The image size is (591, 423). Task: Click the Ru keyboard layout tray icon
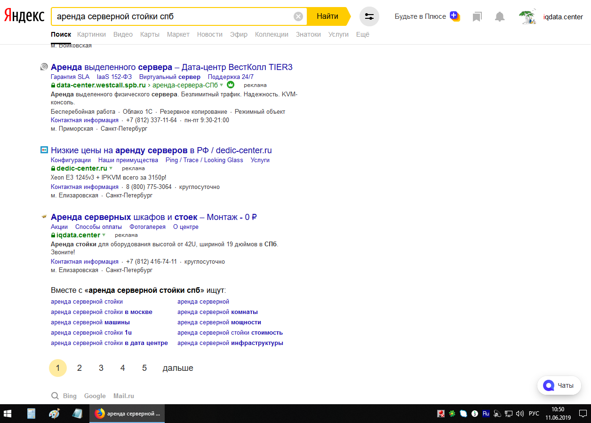486,414
